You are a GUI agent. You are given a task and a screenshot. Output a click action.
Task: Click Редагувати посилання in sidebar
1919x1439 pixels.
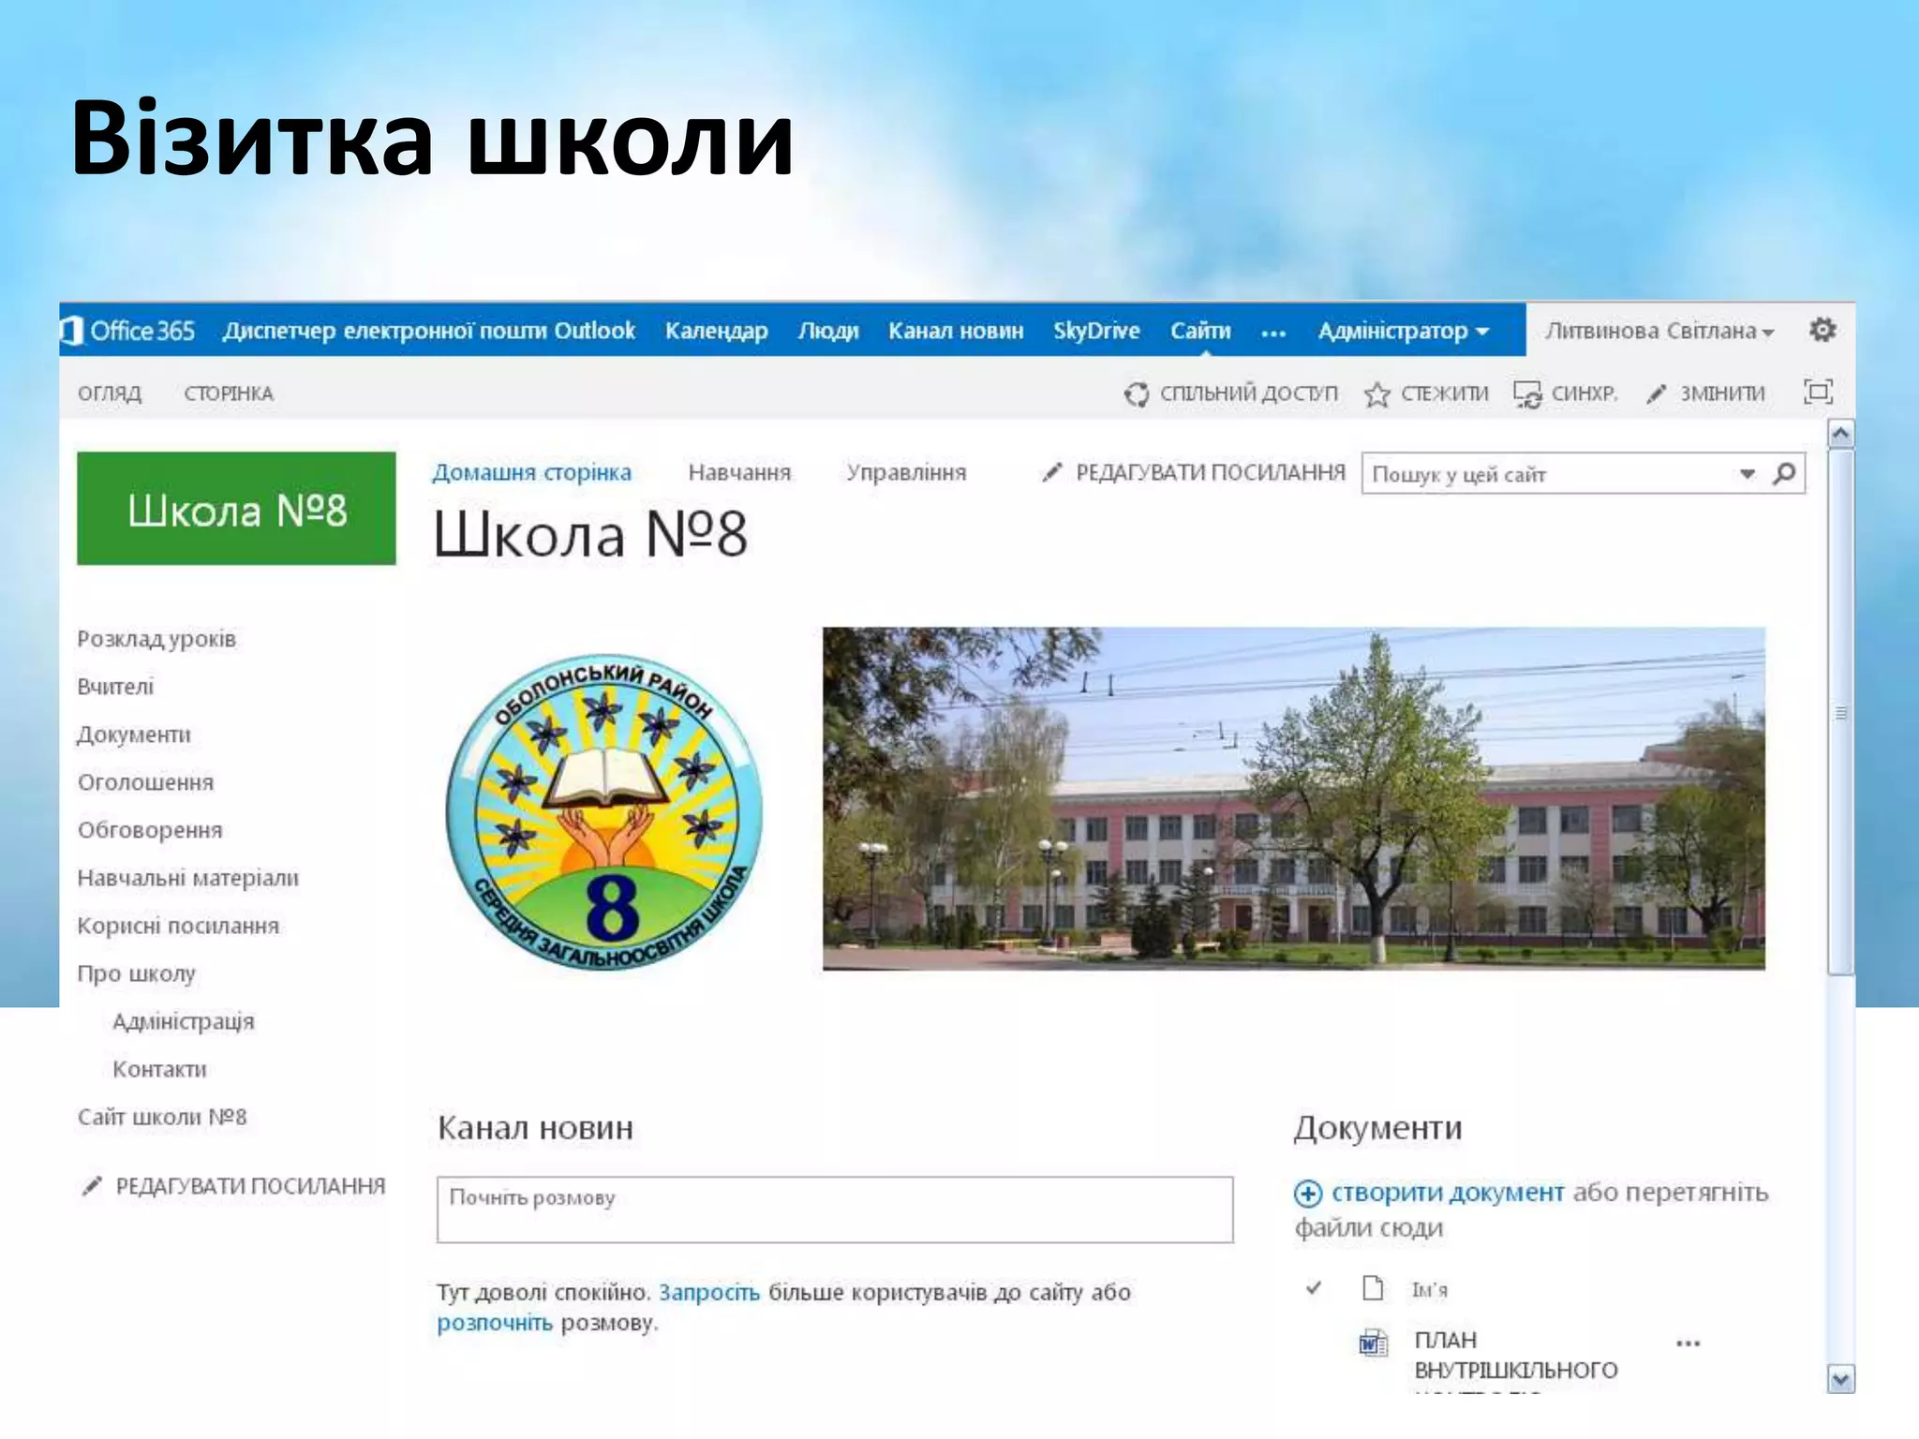[250, 1186]
